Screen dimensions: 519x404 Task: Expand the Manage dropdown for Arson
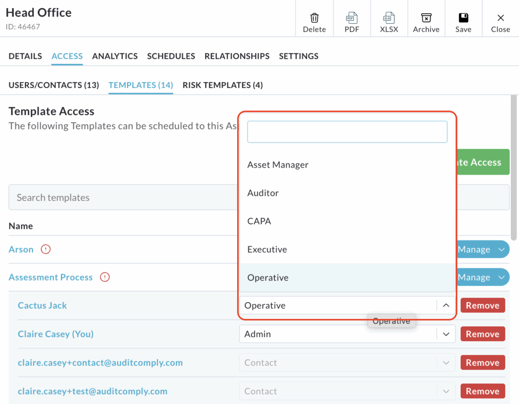[502, 250]
